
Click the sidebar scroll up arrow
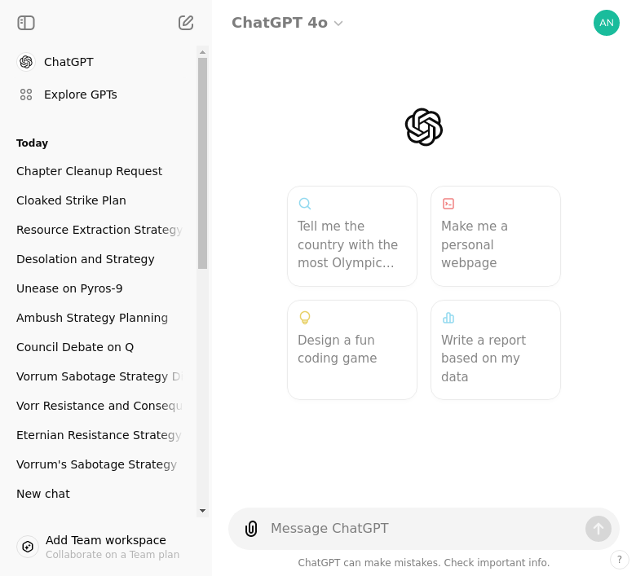click(203, 52)
